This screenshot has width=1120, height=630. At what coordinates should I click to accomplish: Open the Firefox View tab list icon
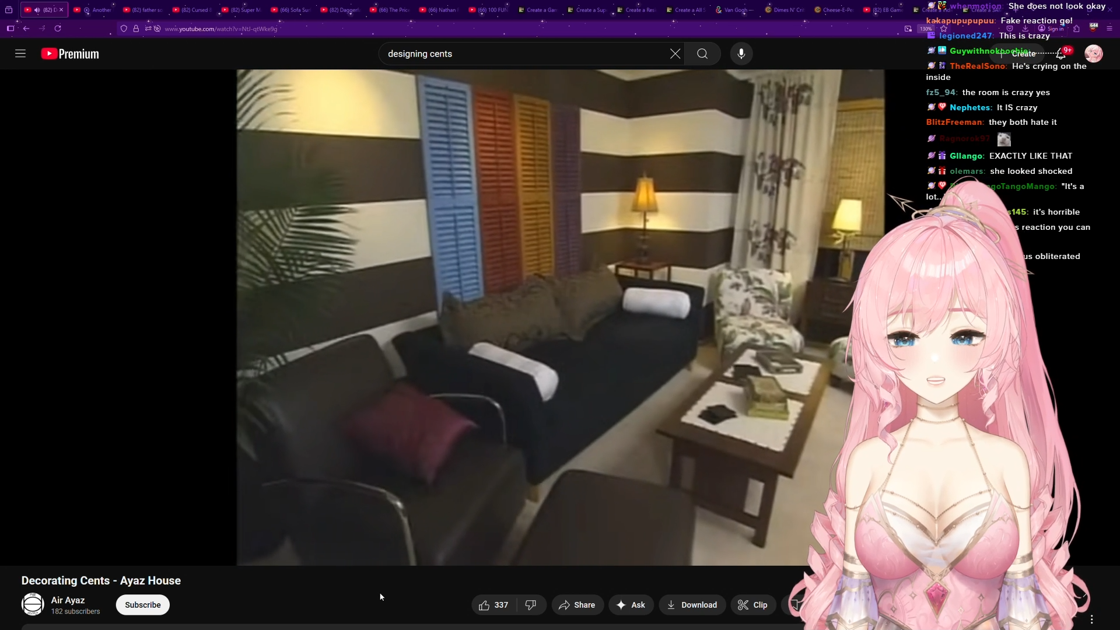[x=9, y=10]
